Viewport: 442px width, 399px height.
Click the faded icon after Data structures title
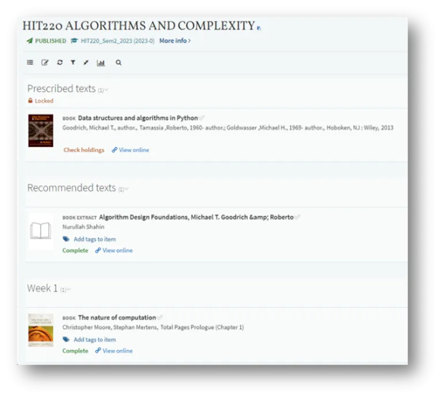201,117
